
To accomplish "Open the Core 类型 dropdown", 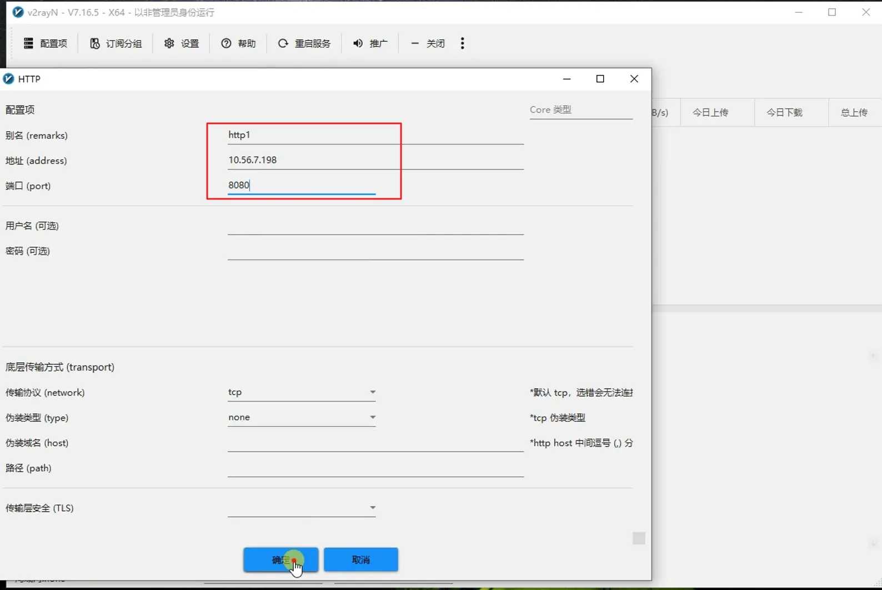I will [581, 109].
